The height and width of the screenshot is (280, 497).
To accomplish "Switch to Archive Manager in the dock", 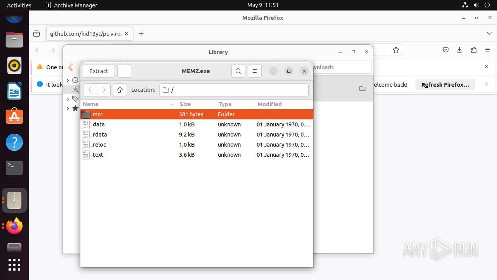I will tap(14, 200).
